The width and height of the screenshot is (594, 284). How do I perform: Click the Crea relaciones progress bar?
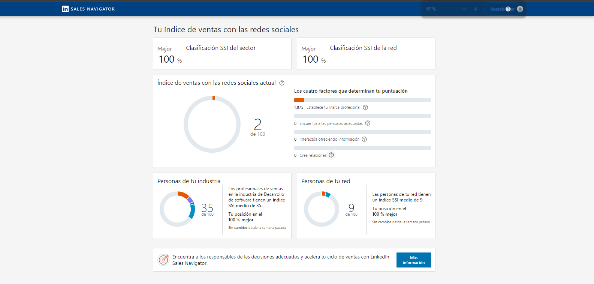[362, 148]
